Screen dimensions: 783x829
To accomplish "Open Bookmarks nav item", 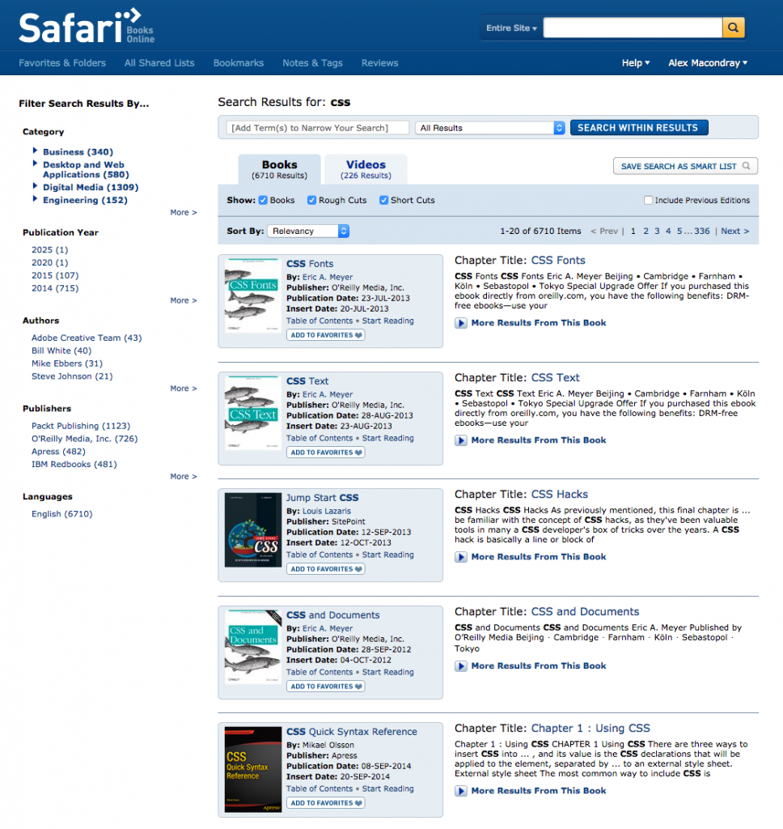I will point(239,63).
